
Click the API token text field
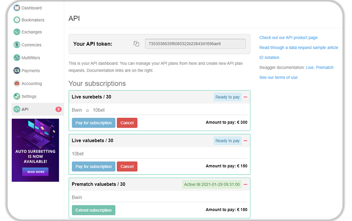pos(195,43)
